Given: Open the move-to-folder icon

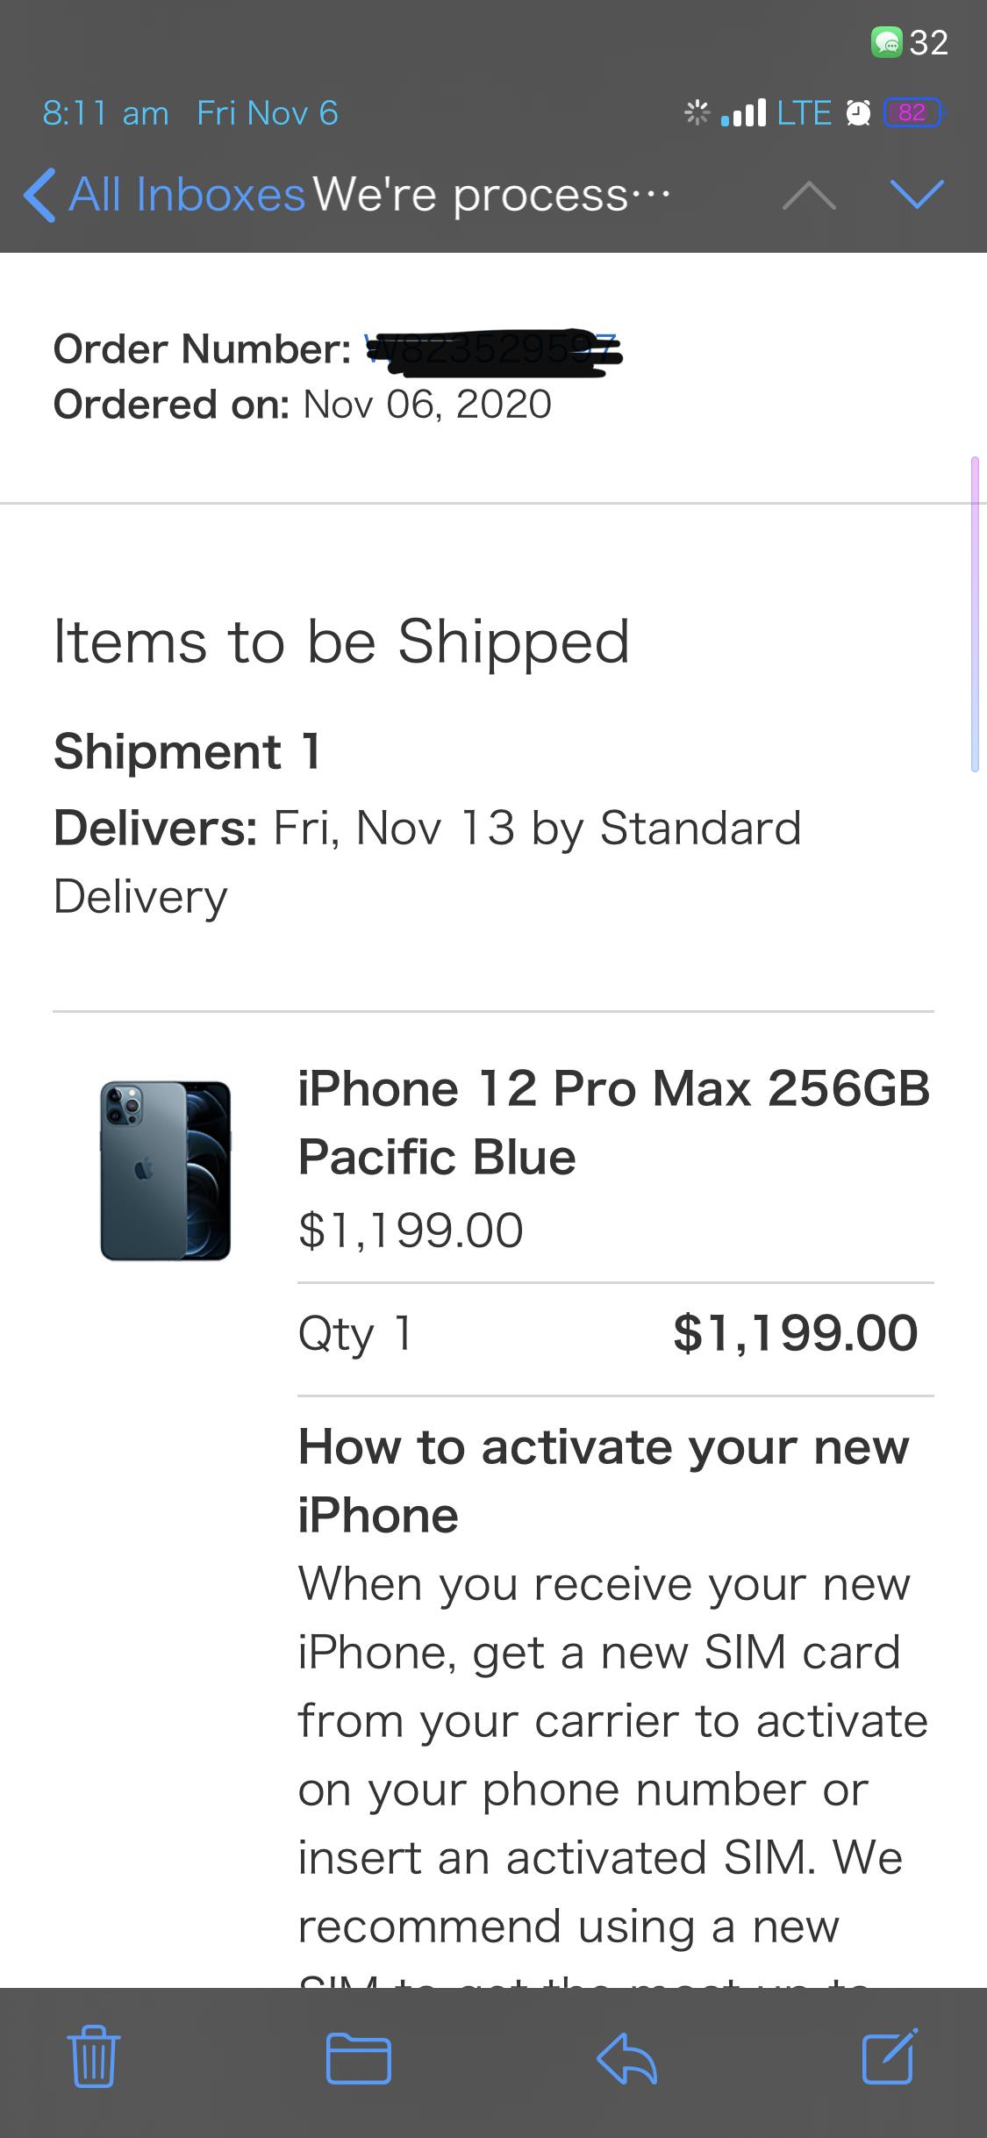Looking at the screenshot, I should (358, 2057).
